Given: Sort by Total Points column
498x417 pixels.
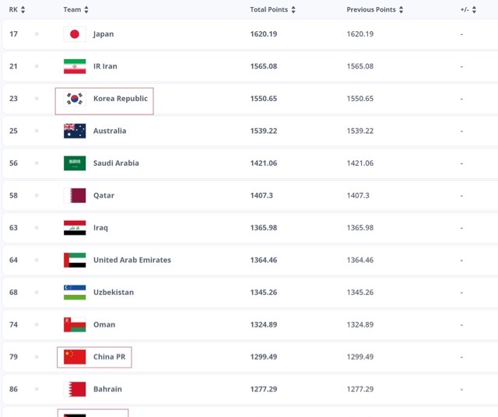Looking at the screenshot, I should [x=272, y=10].
